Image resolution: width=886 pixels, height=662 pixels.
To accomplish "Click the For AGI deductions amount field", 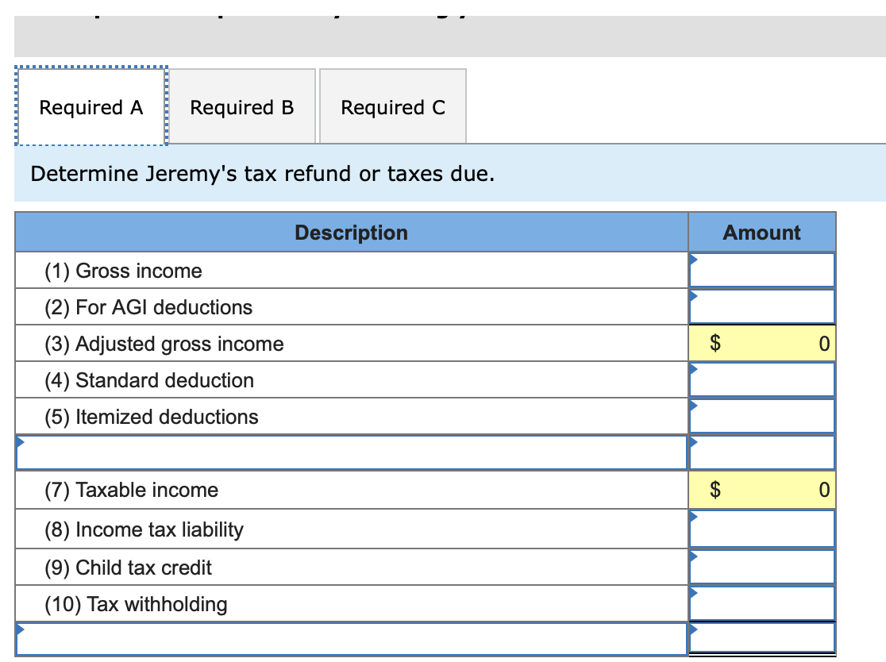I will click(x=761, y=307).
